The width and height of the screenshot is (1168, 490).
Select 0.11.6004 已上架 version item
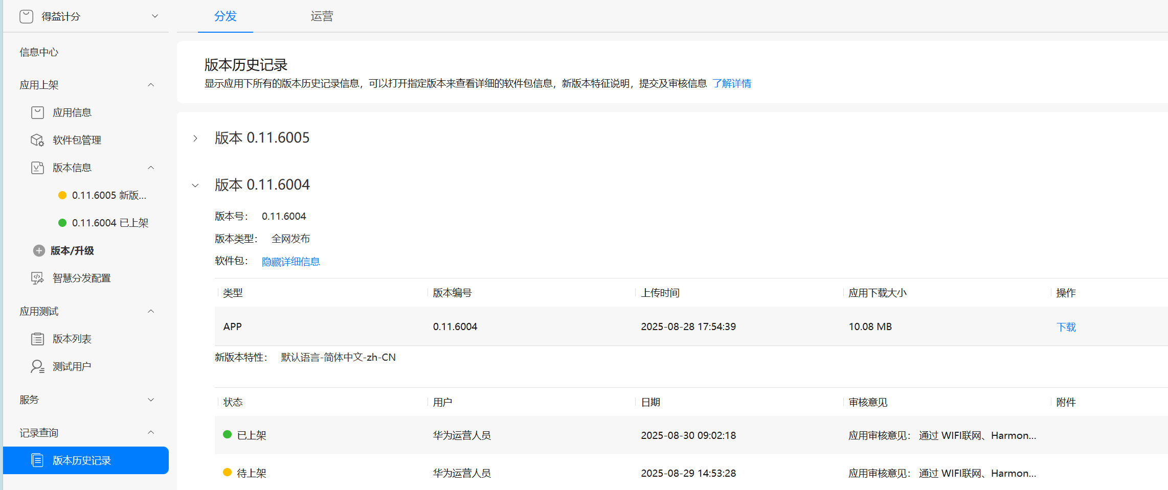coord(103,223)
